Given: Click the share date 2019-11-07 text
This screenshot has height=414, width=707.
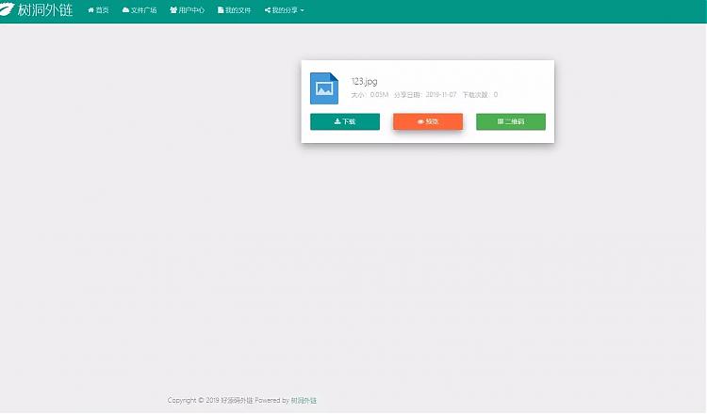Looking at the screenshot, I should pos(425,94).
